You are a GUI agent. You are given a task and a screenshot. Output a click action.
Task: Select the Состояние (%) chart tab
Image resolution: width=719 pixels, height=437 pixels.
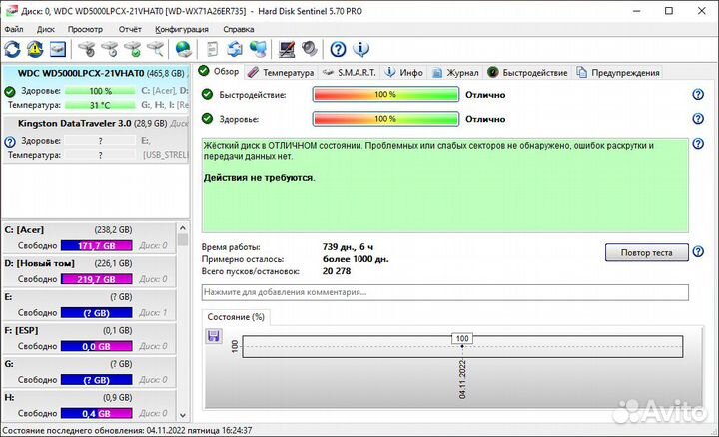click(236, 317)
